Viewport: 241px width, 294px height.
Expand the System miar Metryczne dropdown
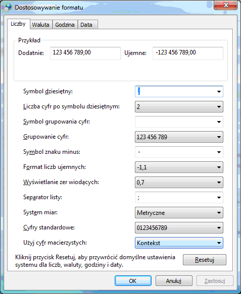pyautogui.click(x=179, y=213)
